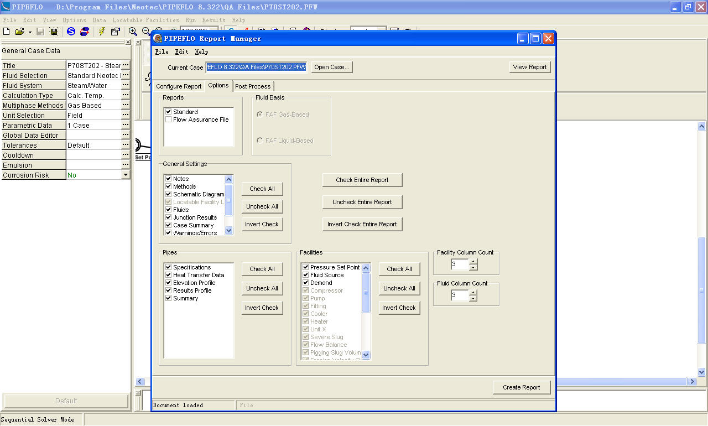Select the FAF Gas-Based radio button

260,115
